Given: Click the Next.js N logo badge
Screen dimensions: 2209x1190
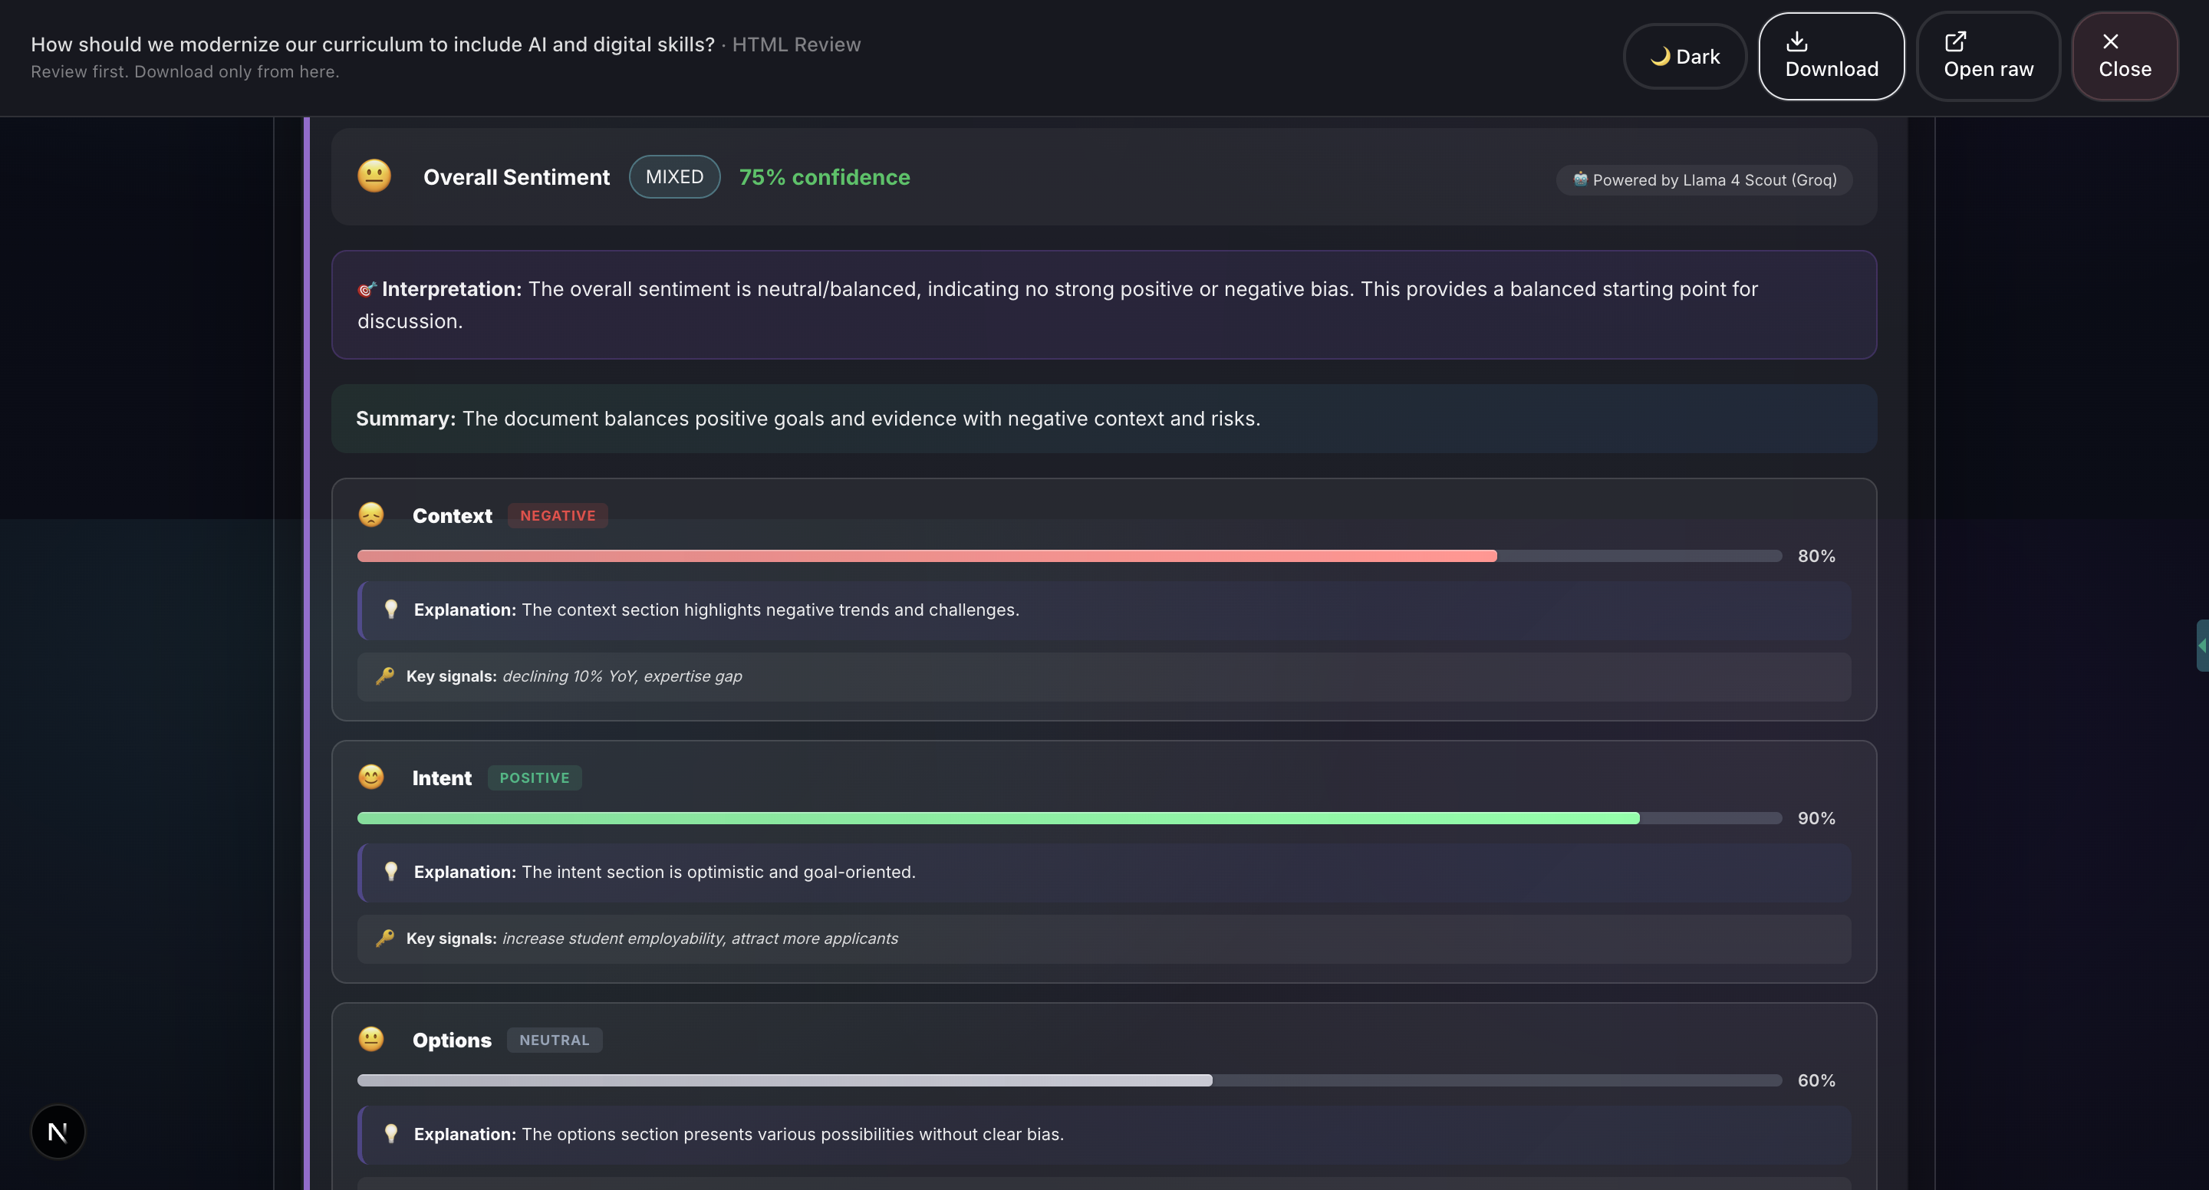Looking at the screenshot, I should 58,1132.
